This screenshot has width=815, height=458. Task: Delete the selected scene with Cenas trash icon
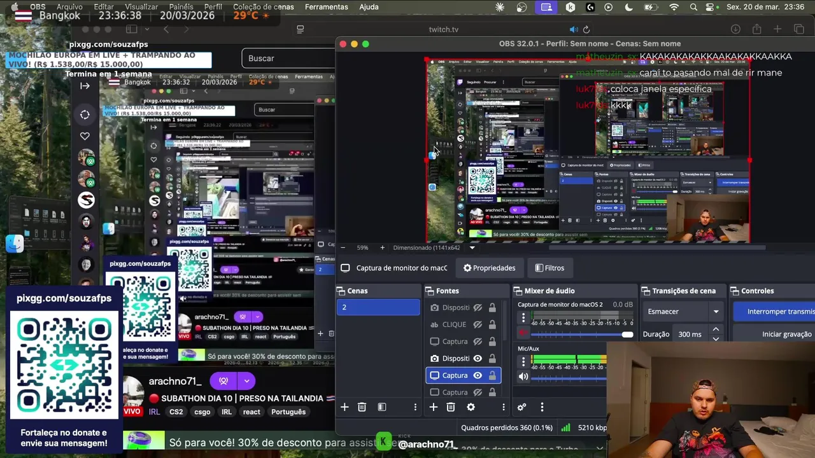coord(362,407)
